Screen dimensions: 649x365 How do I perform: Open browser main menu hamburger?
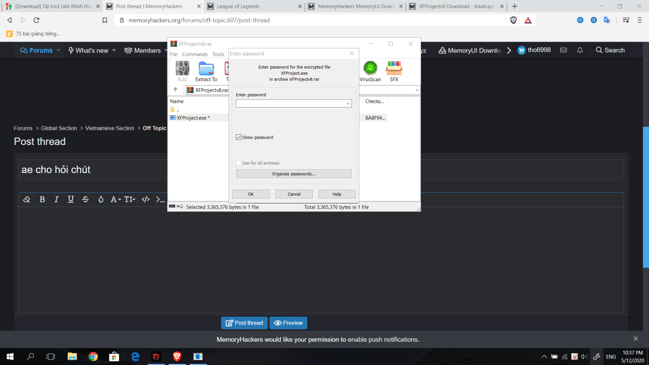point(640,20)
